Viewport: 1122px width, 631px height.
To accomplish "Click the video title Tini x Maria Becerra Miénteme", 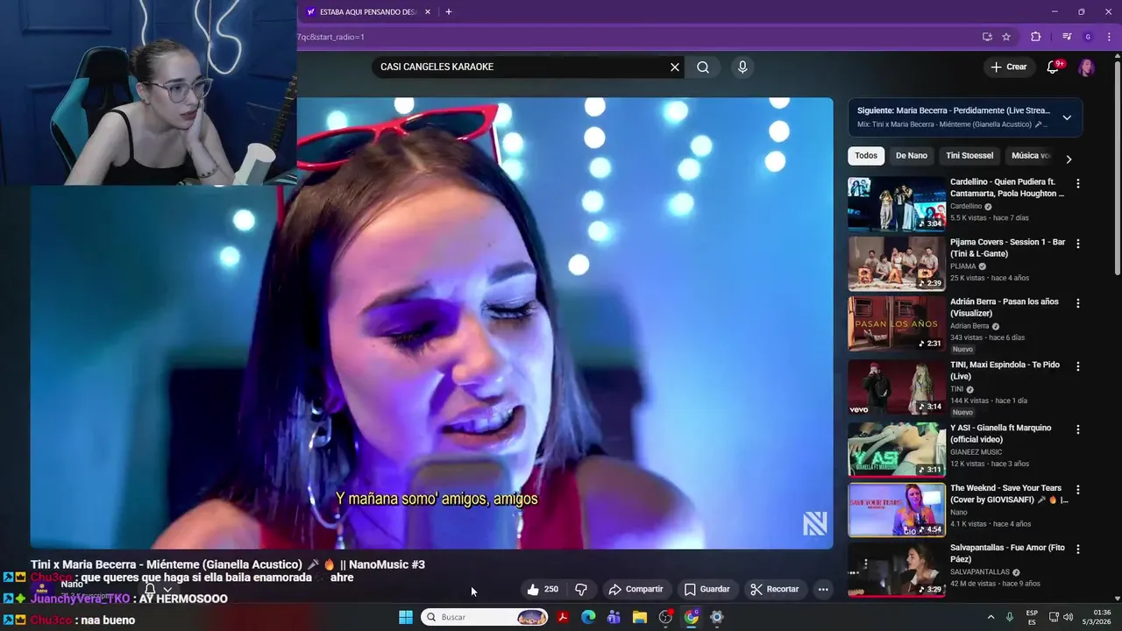I will pyautogui.click(x=228, y=564).
